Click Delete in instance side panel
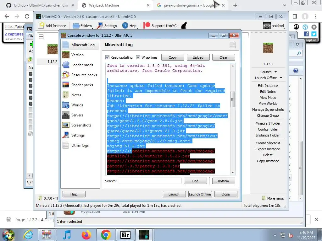 (268, 155)
